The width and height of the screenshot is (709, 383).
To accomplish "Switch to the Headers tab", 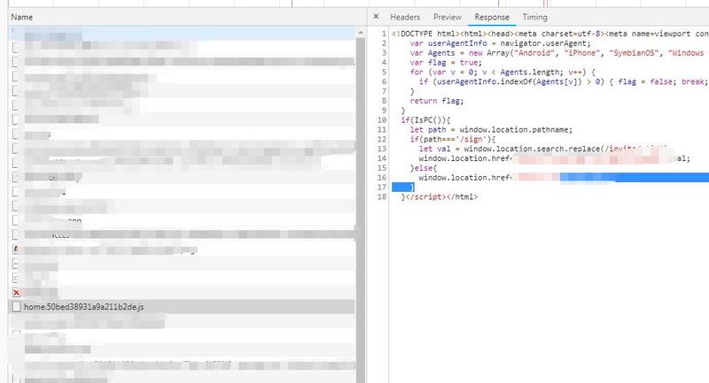I will (x=405, y=17).
